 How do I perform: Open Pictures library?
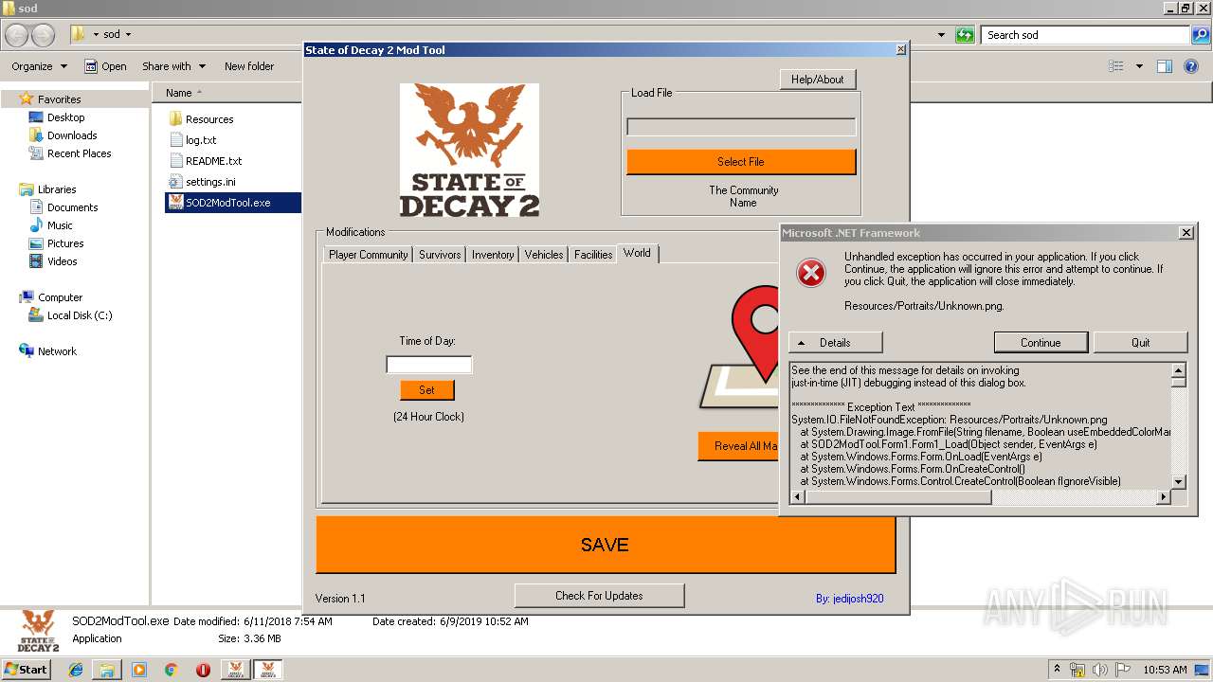[x=65, y=243]
